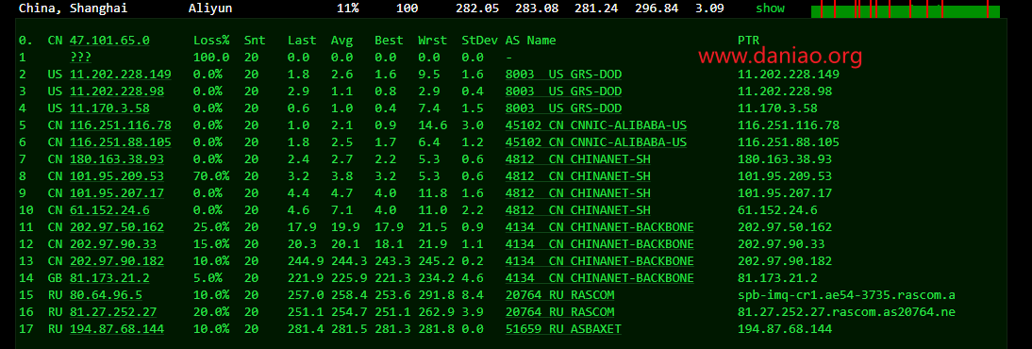Open AS link 51659 RU ASBAXET

point(563,328)
